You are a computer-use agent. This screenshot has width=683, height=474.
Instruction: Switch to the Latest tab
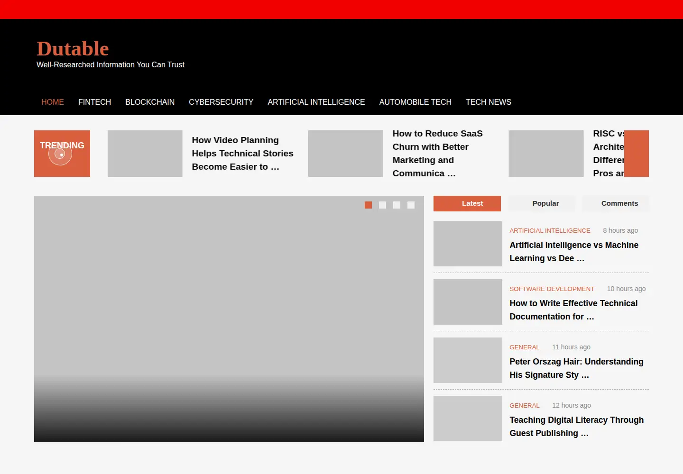467,203
